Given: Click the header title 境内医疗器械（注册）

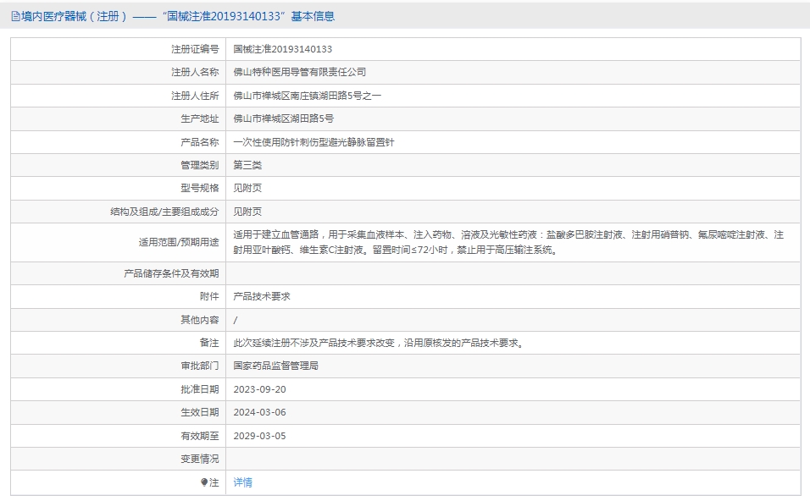Looking at the screenshot, I should pos(75,17).
